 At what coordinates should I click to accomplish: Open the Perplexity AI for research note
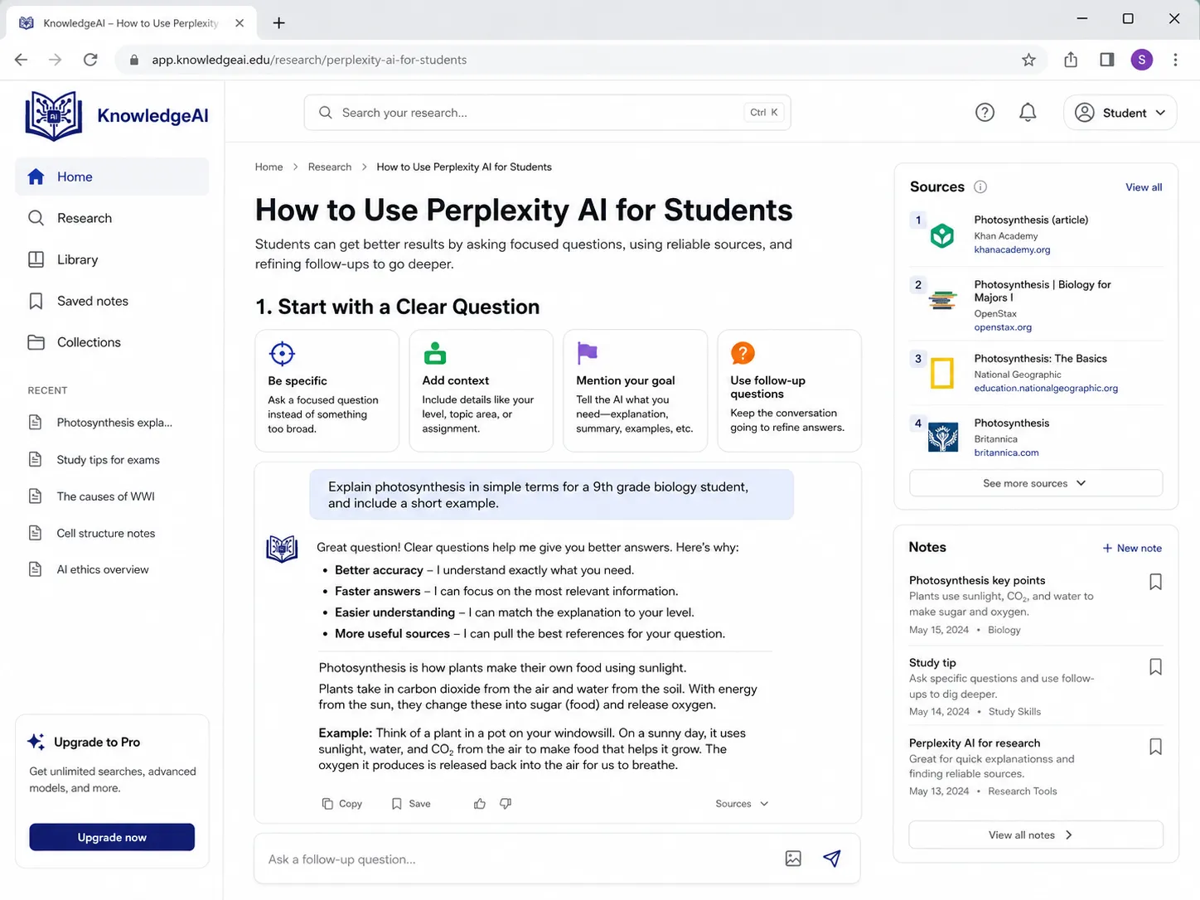(x=975, y=743)
